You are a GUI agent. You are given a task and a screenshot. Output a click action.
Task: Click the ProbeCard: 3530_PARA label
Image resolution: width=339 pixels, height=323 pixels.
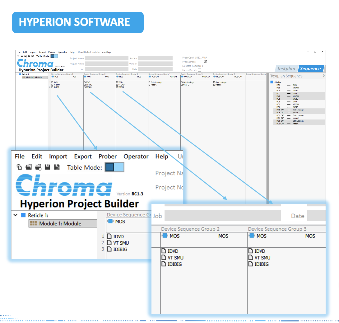coord(195,58)
